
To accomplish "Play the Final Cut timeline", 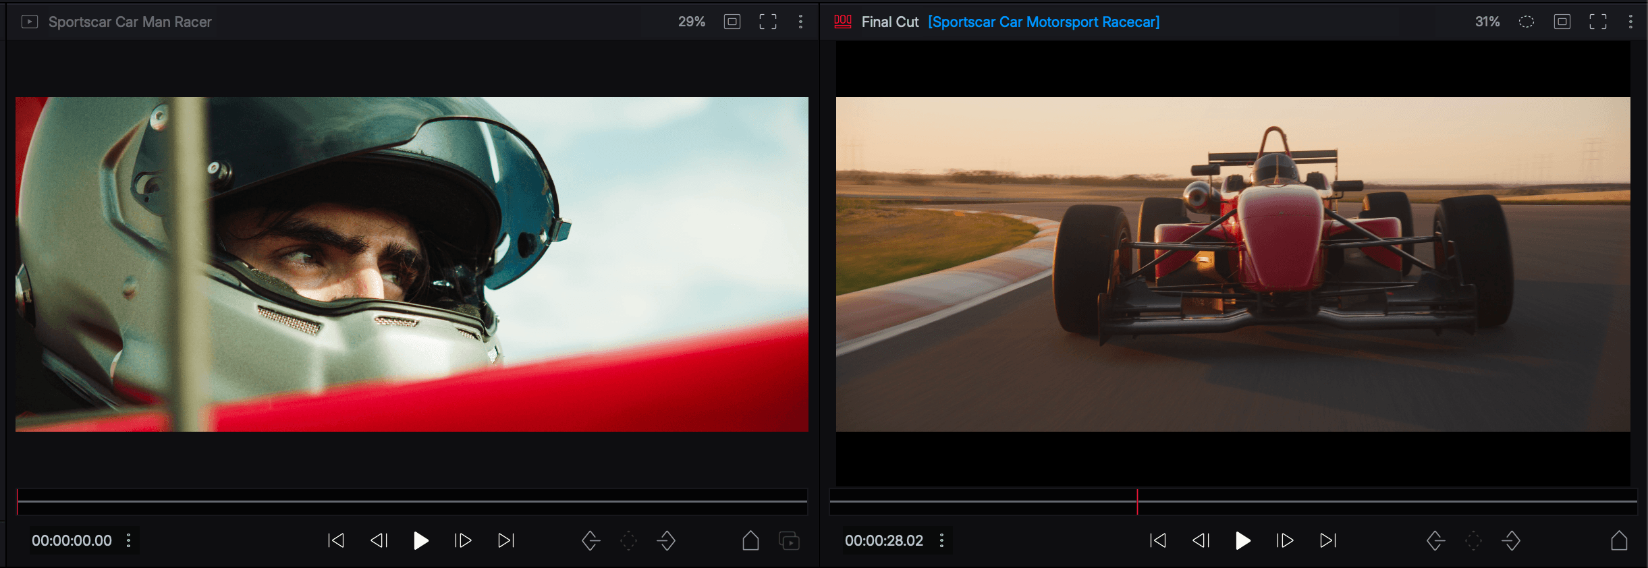I will click(x=1243, y=540).
